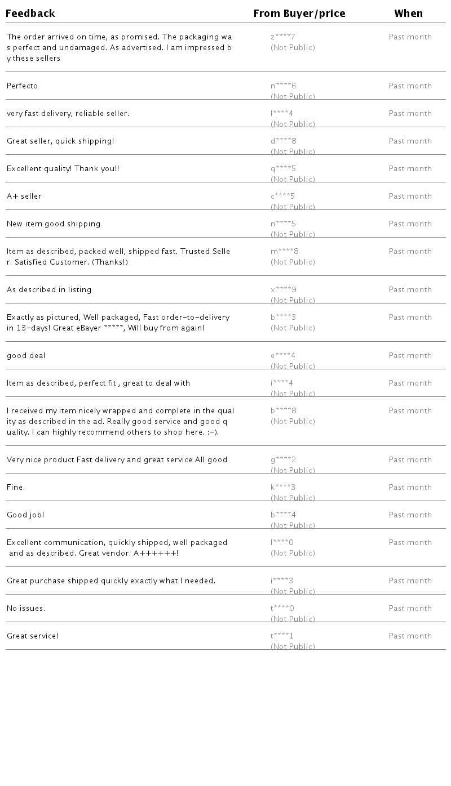
Task: Click the "Fine." feedback comment
Action: click(x=16, y=488)
